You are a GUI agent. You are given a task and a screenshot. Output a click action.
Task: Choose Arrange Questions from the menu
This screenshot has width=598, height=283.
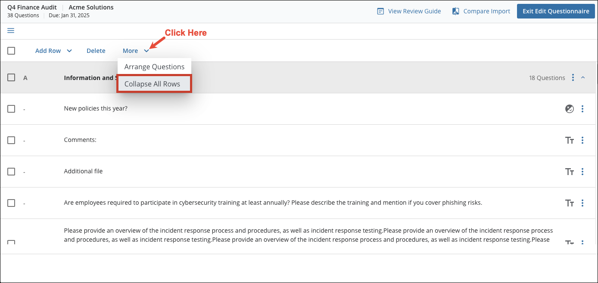(x=154, y=67)
